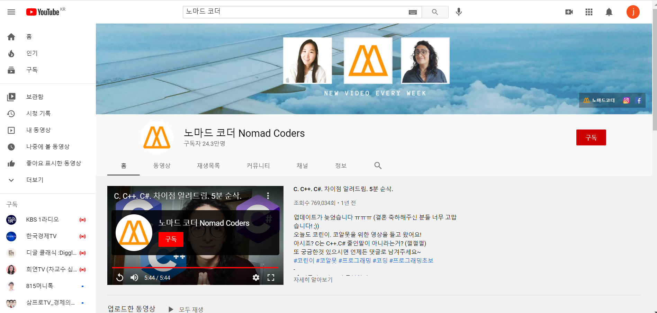657x313 pixels.
Task: Mute the video using the speaker icon
Action: 134,277
